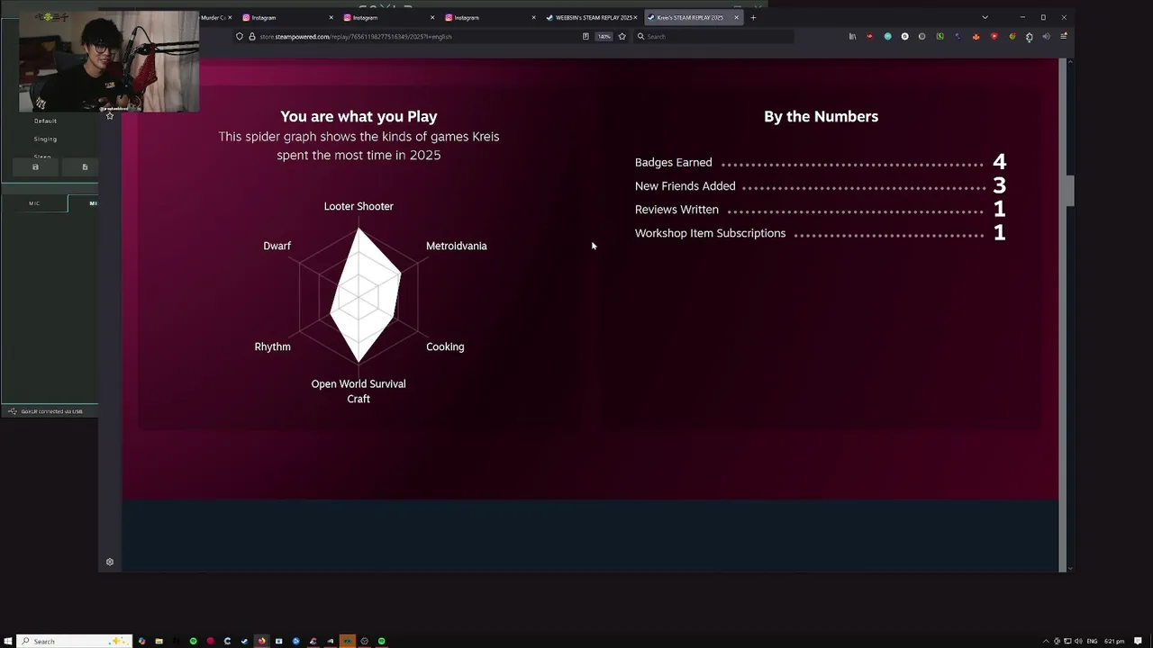The width and height of the screenshot is (1153, 648).
Task: Click the Rhythm graph label
Action: click(x=272, y=346)
